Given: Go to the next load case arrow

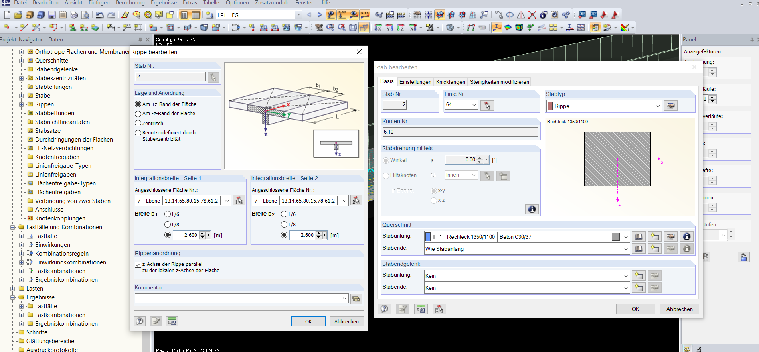Looking at the screenshot, I should [320, 15].
